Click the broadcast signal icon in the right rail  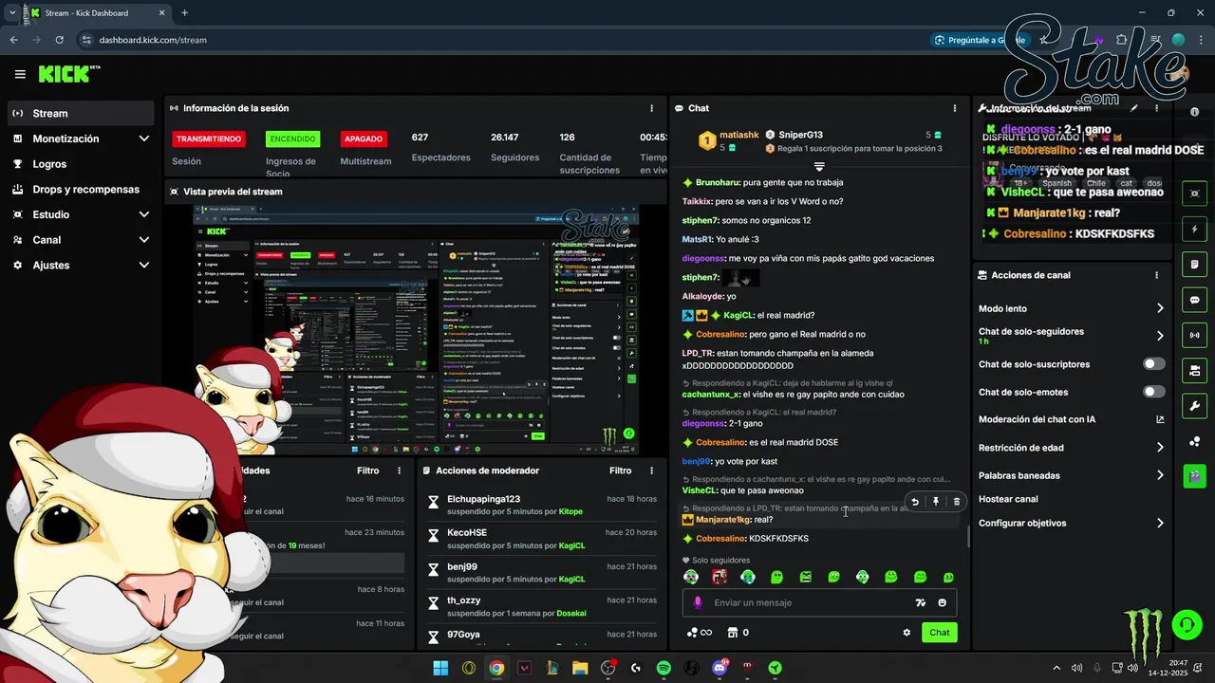pos(1194,335)
